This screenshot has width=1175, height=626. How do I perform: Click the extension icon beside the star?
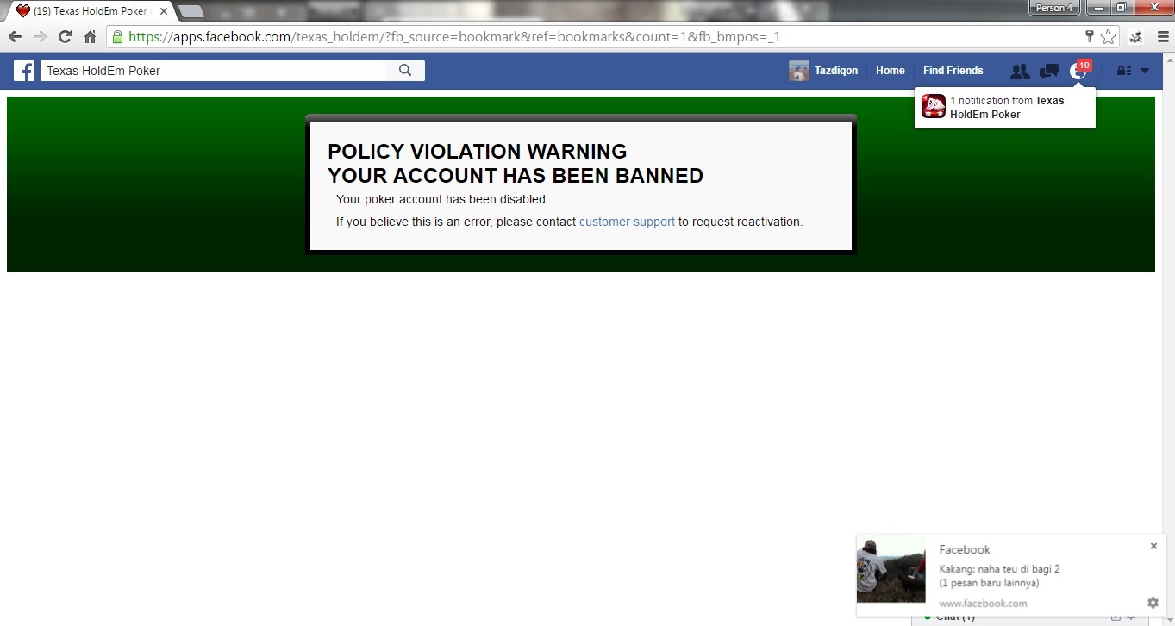click(x=1135, y=37)
